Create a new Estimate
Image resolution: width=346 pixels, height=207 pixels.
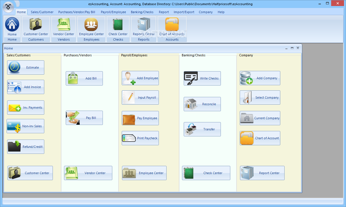click(x=26, y=67)
